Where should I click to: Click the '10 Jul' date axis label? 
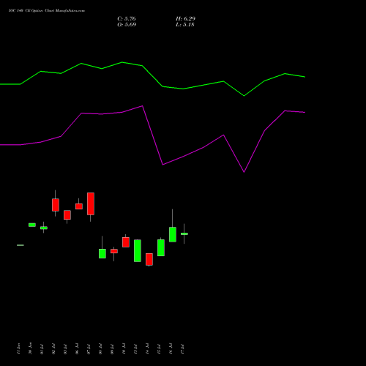coord(124,349)
